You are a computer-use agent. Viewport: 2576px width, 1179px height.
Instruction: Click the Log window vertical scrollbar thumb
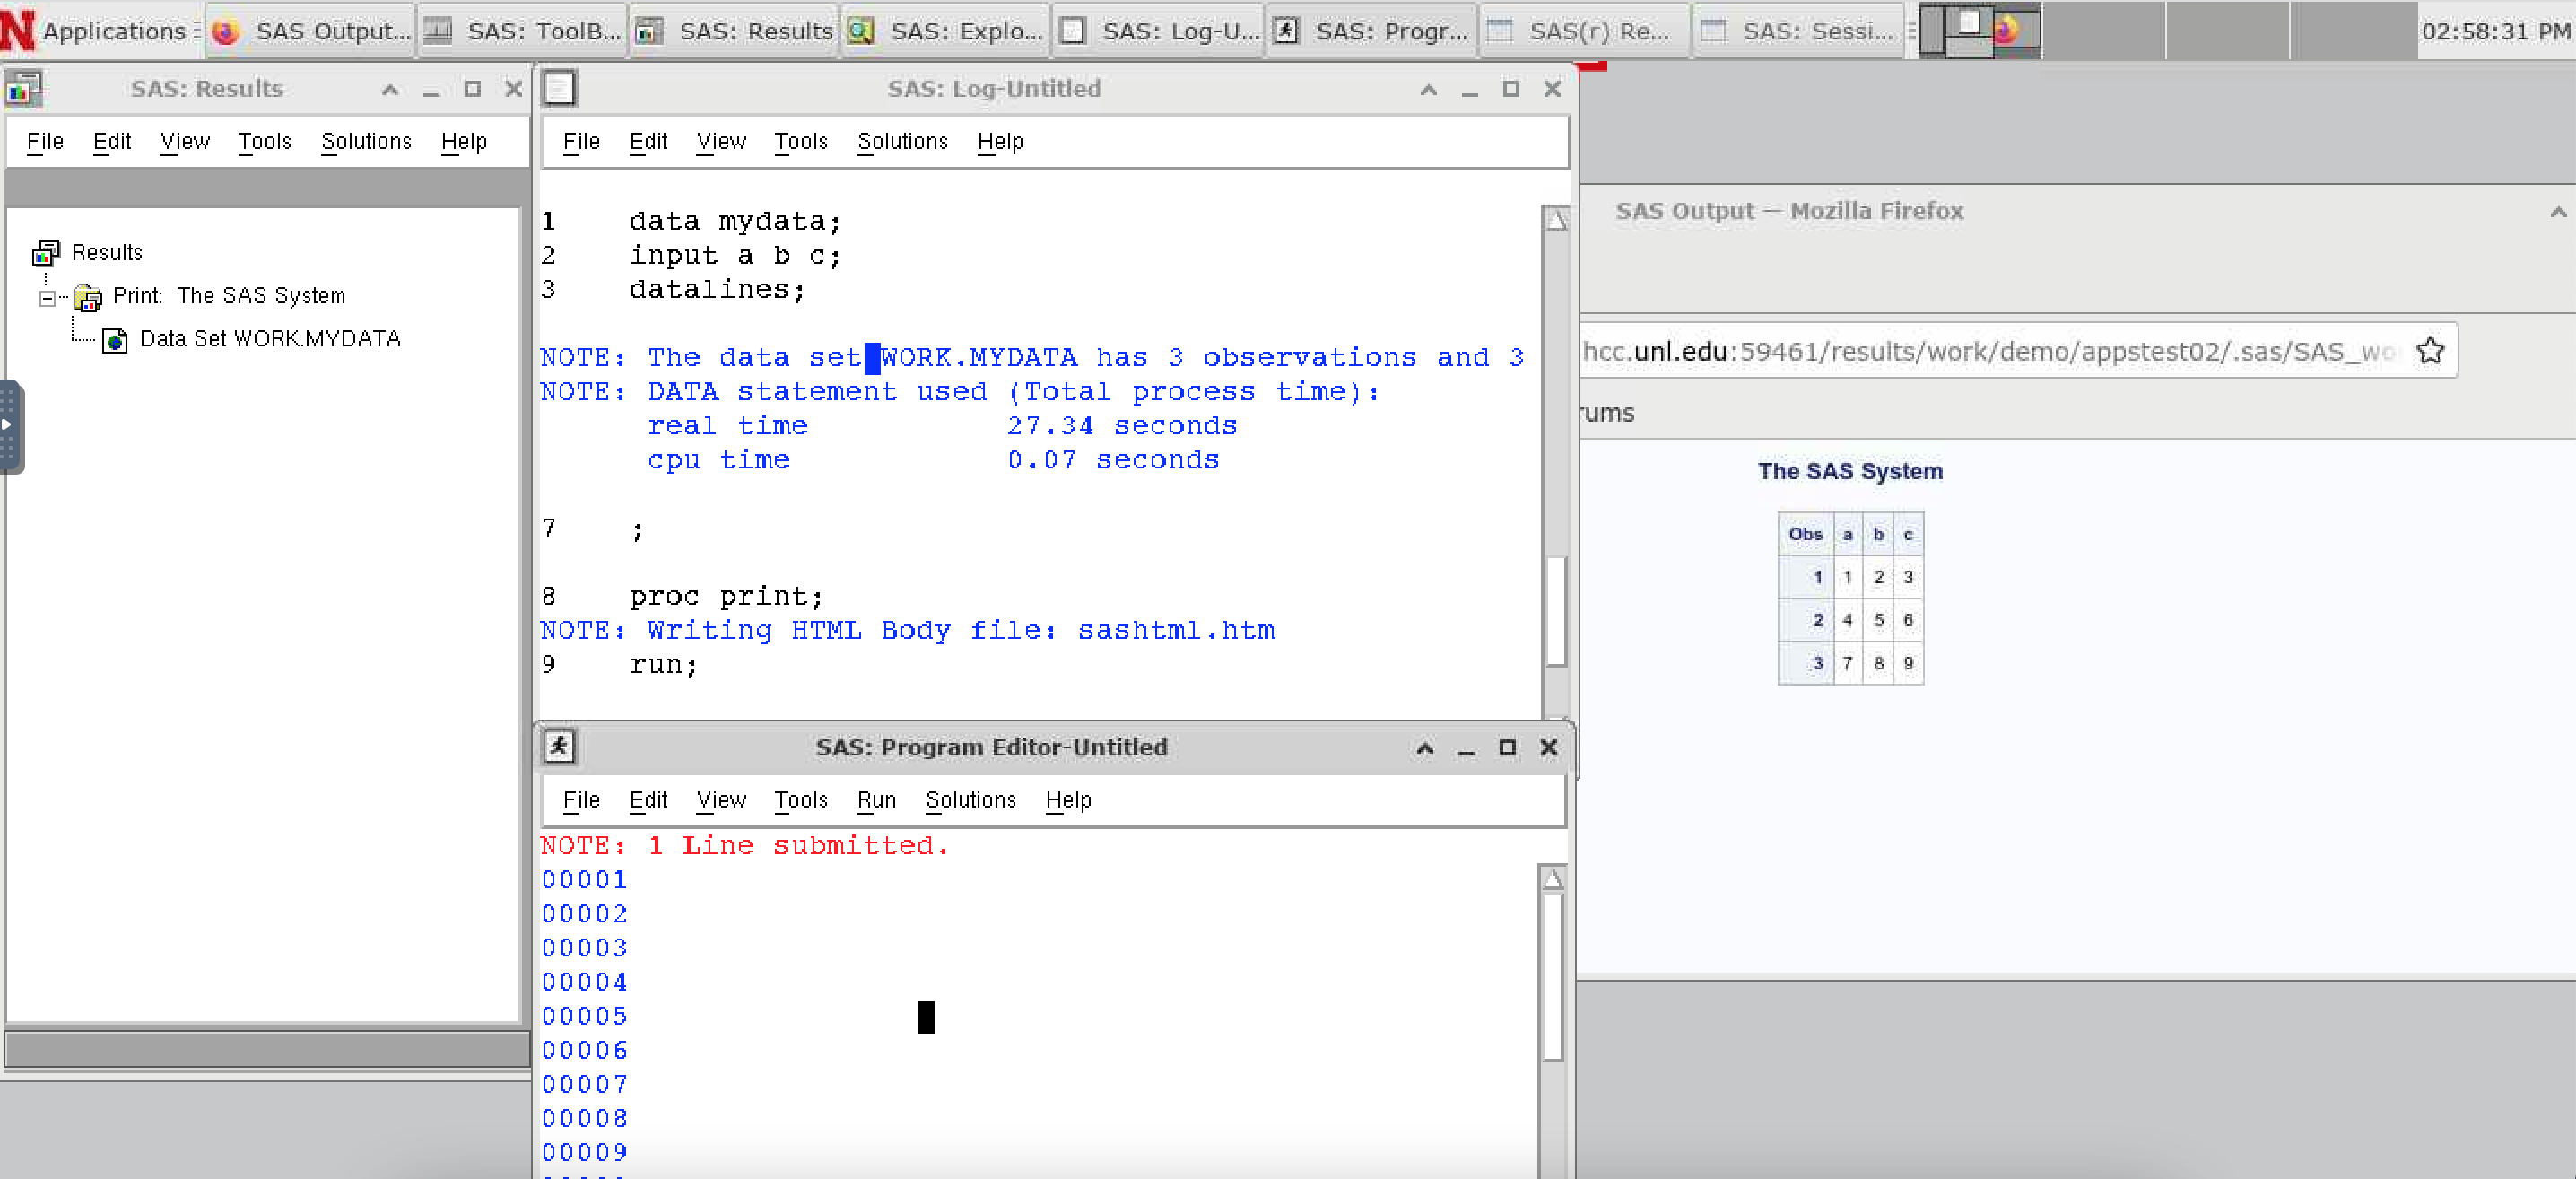pos(1556,610)
